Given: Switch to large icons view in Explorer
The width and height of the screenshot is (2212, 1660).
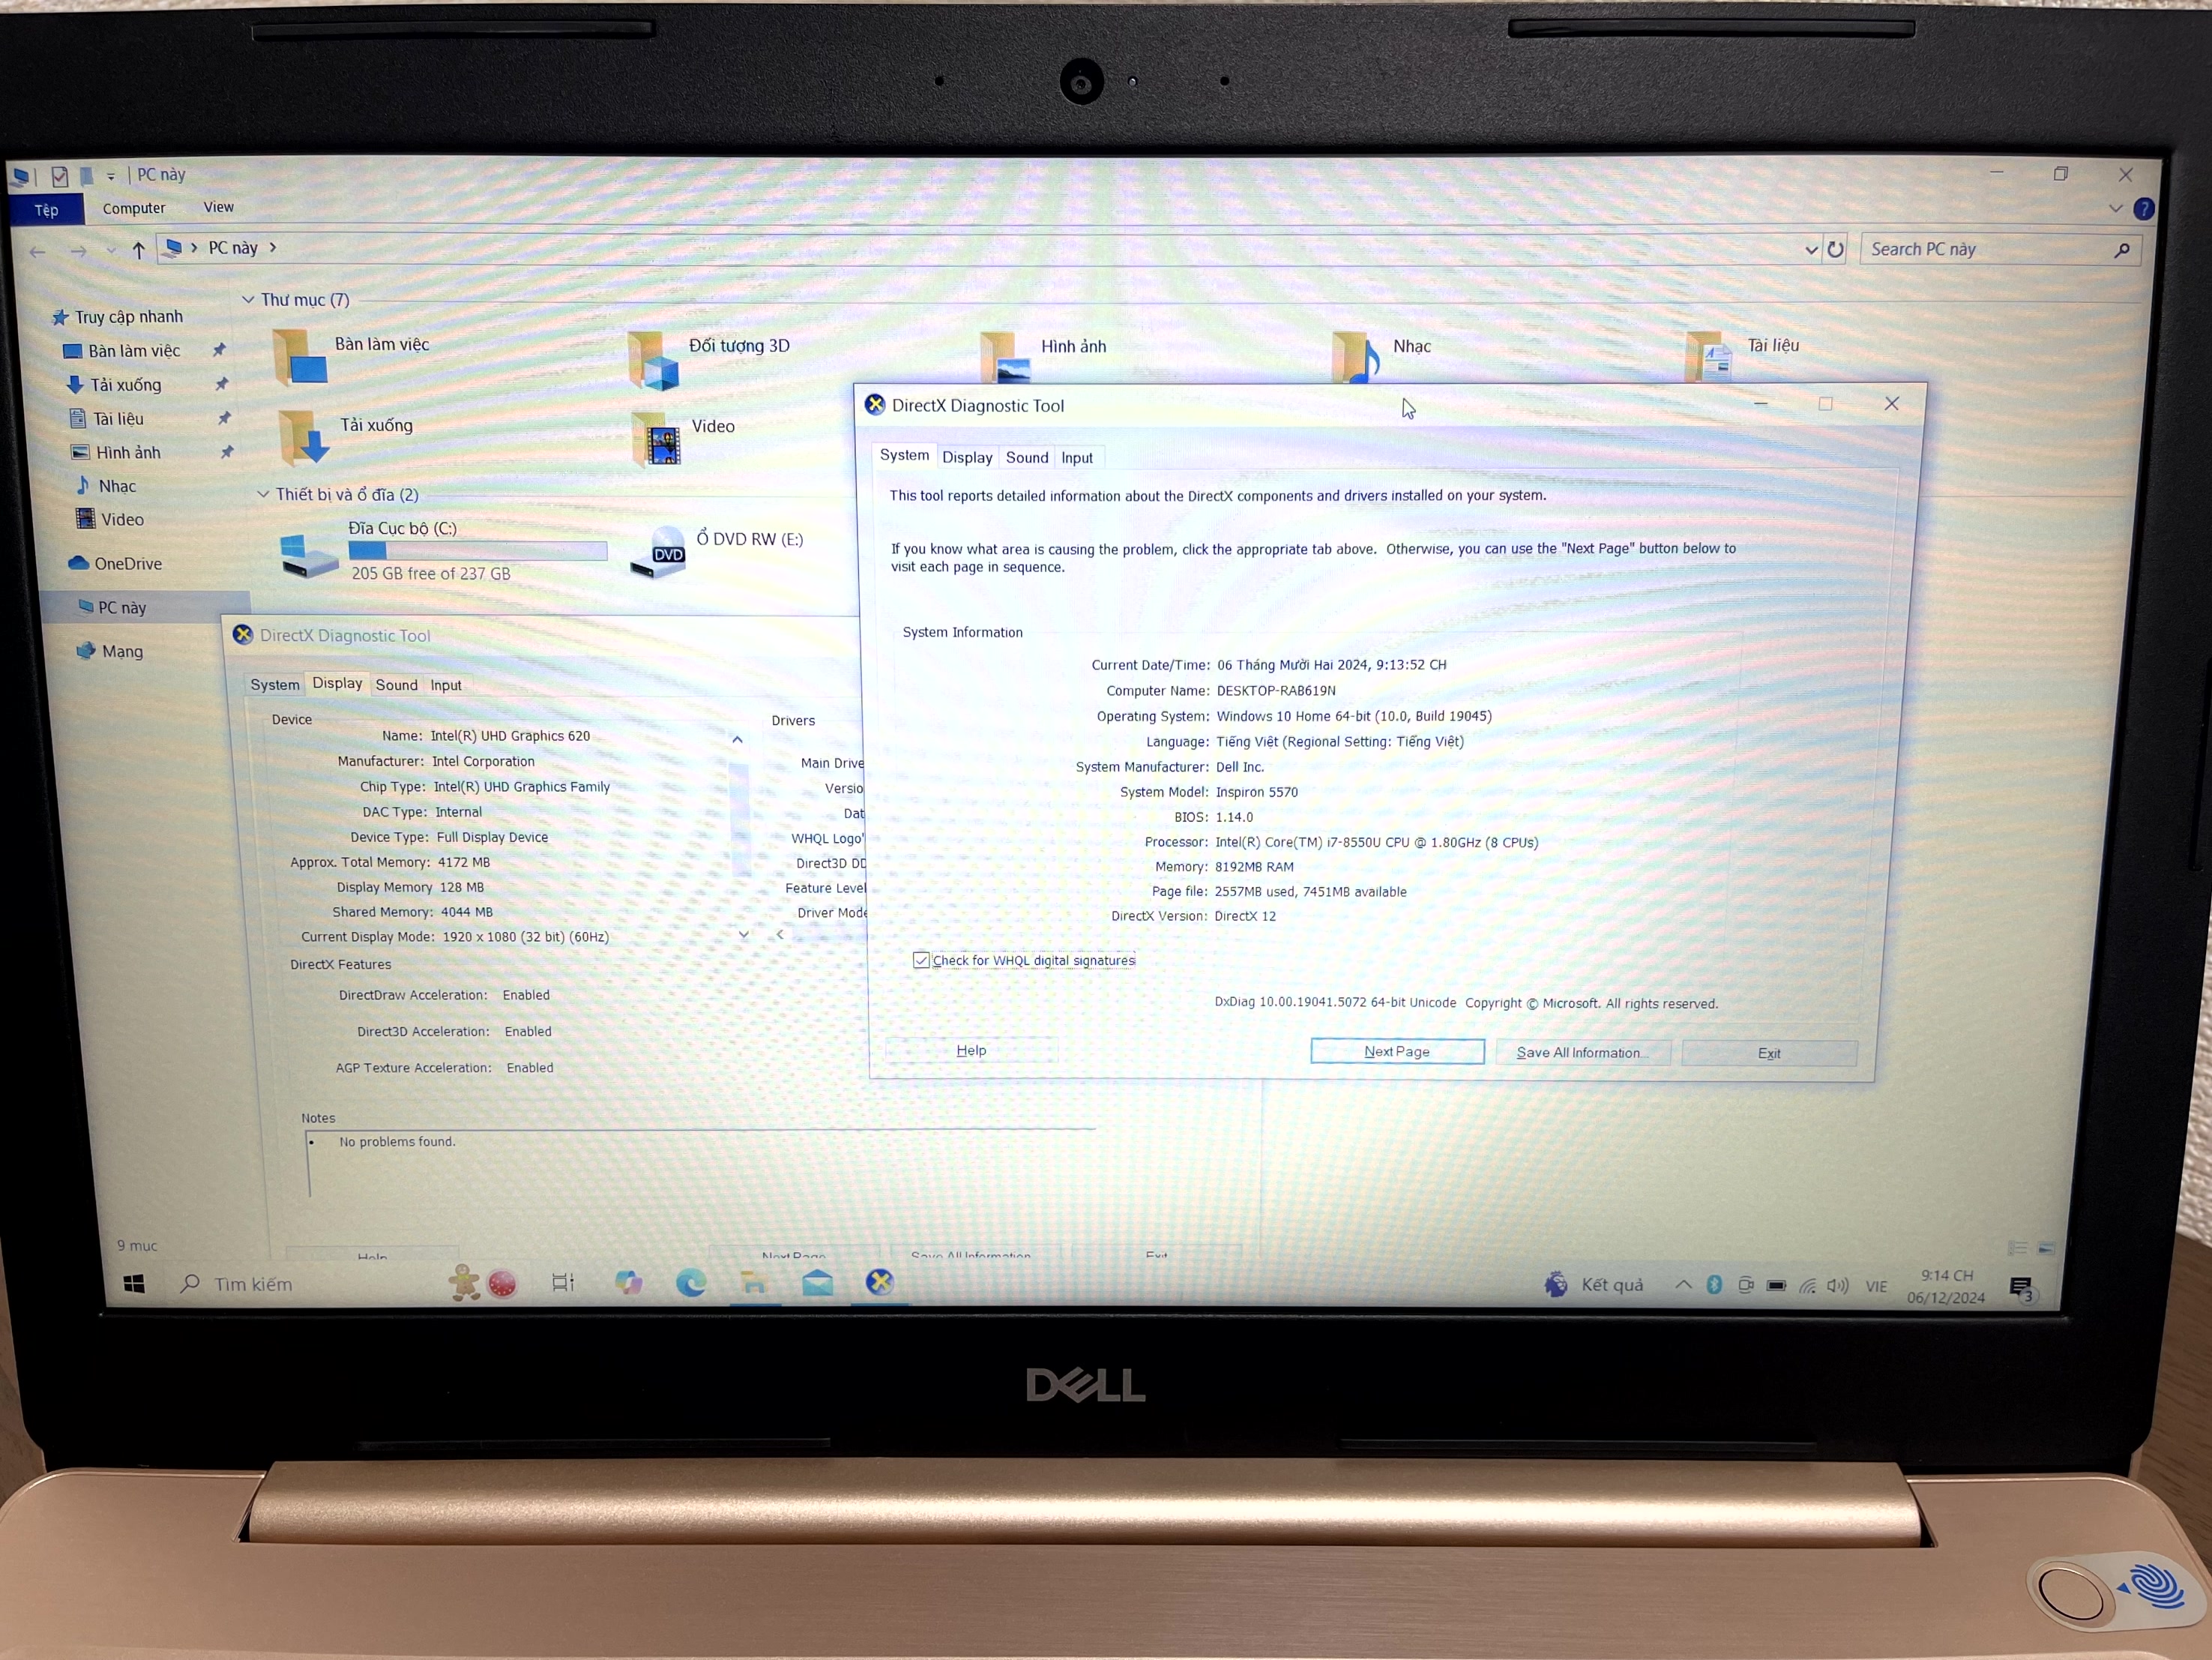Looking at the screenshot, I should (x=2046, y=1248).
